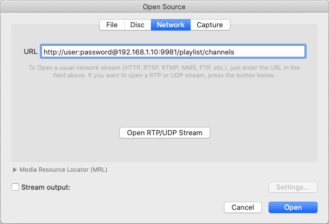Viewport: 329px width, 224px height.
Task: Click the network stream help description text
Action: pos(164,71)
